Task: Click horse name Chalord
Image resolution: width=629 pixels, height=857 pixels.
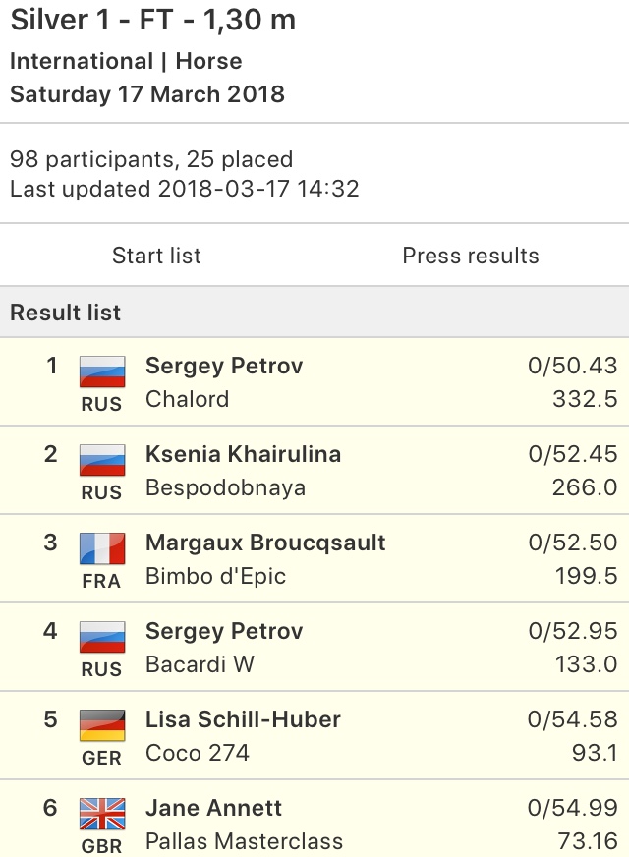Action: coord(188,399)
